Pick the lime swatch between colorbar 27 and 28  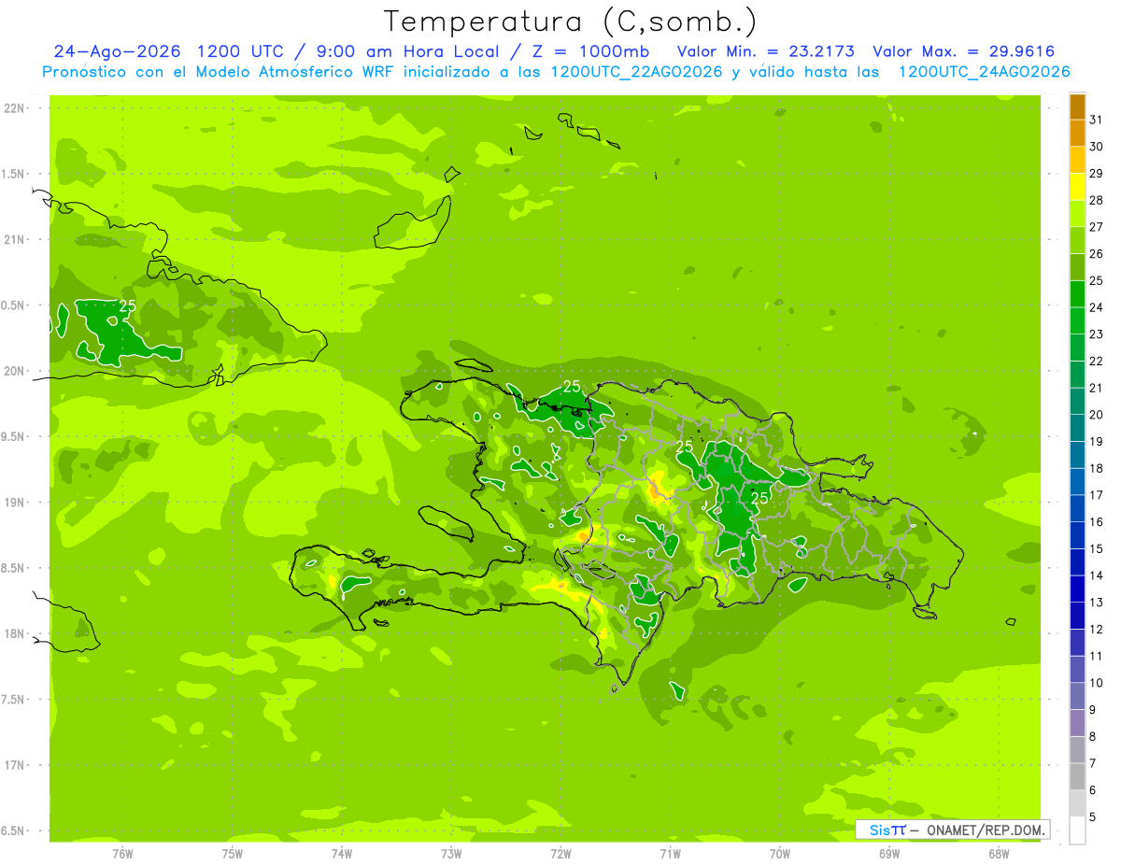tap(1077, 213)
